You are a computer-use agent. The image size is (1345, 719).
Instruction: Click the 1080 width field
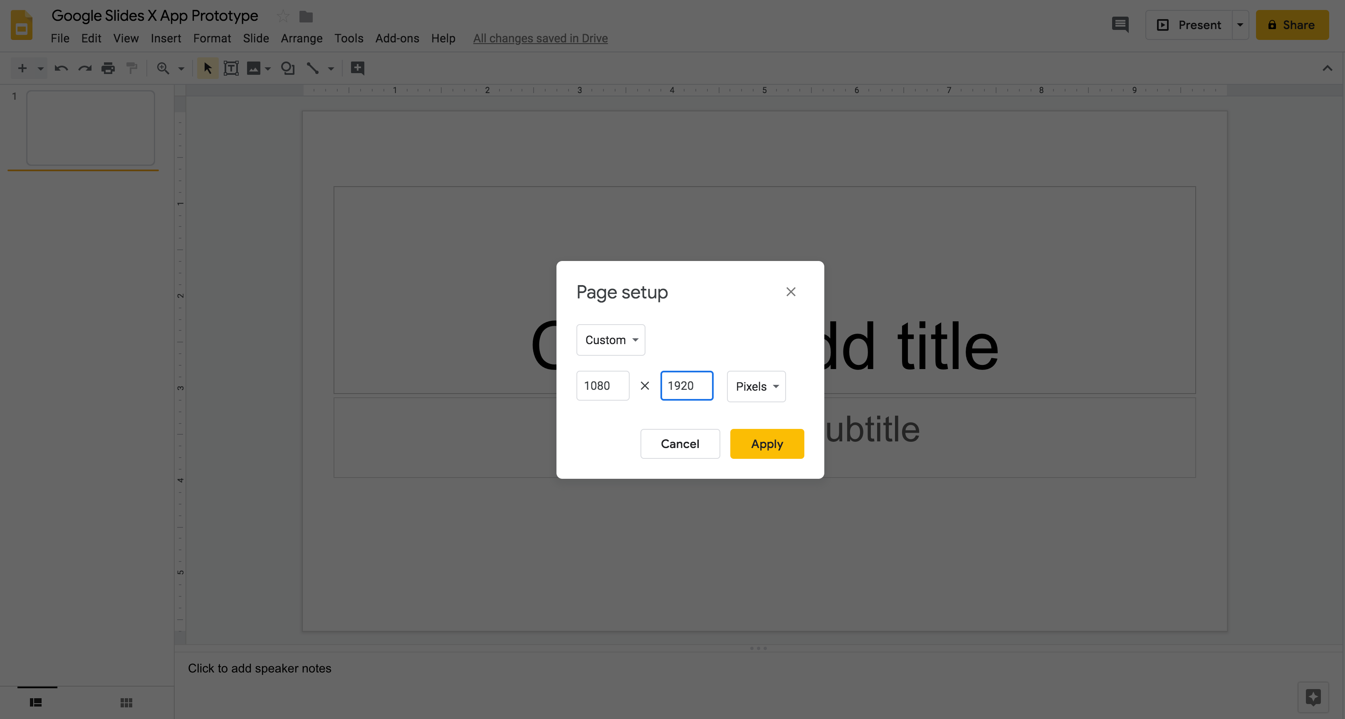coord(603,386)
